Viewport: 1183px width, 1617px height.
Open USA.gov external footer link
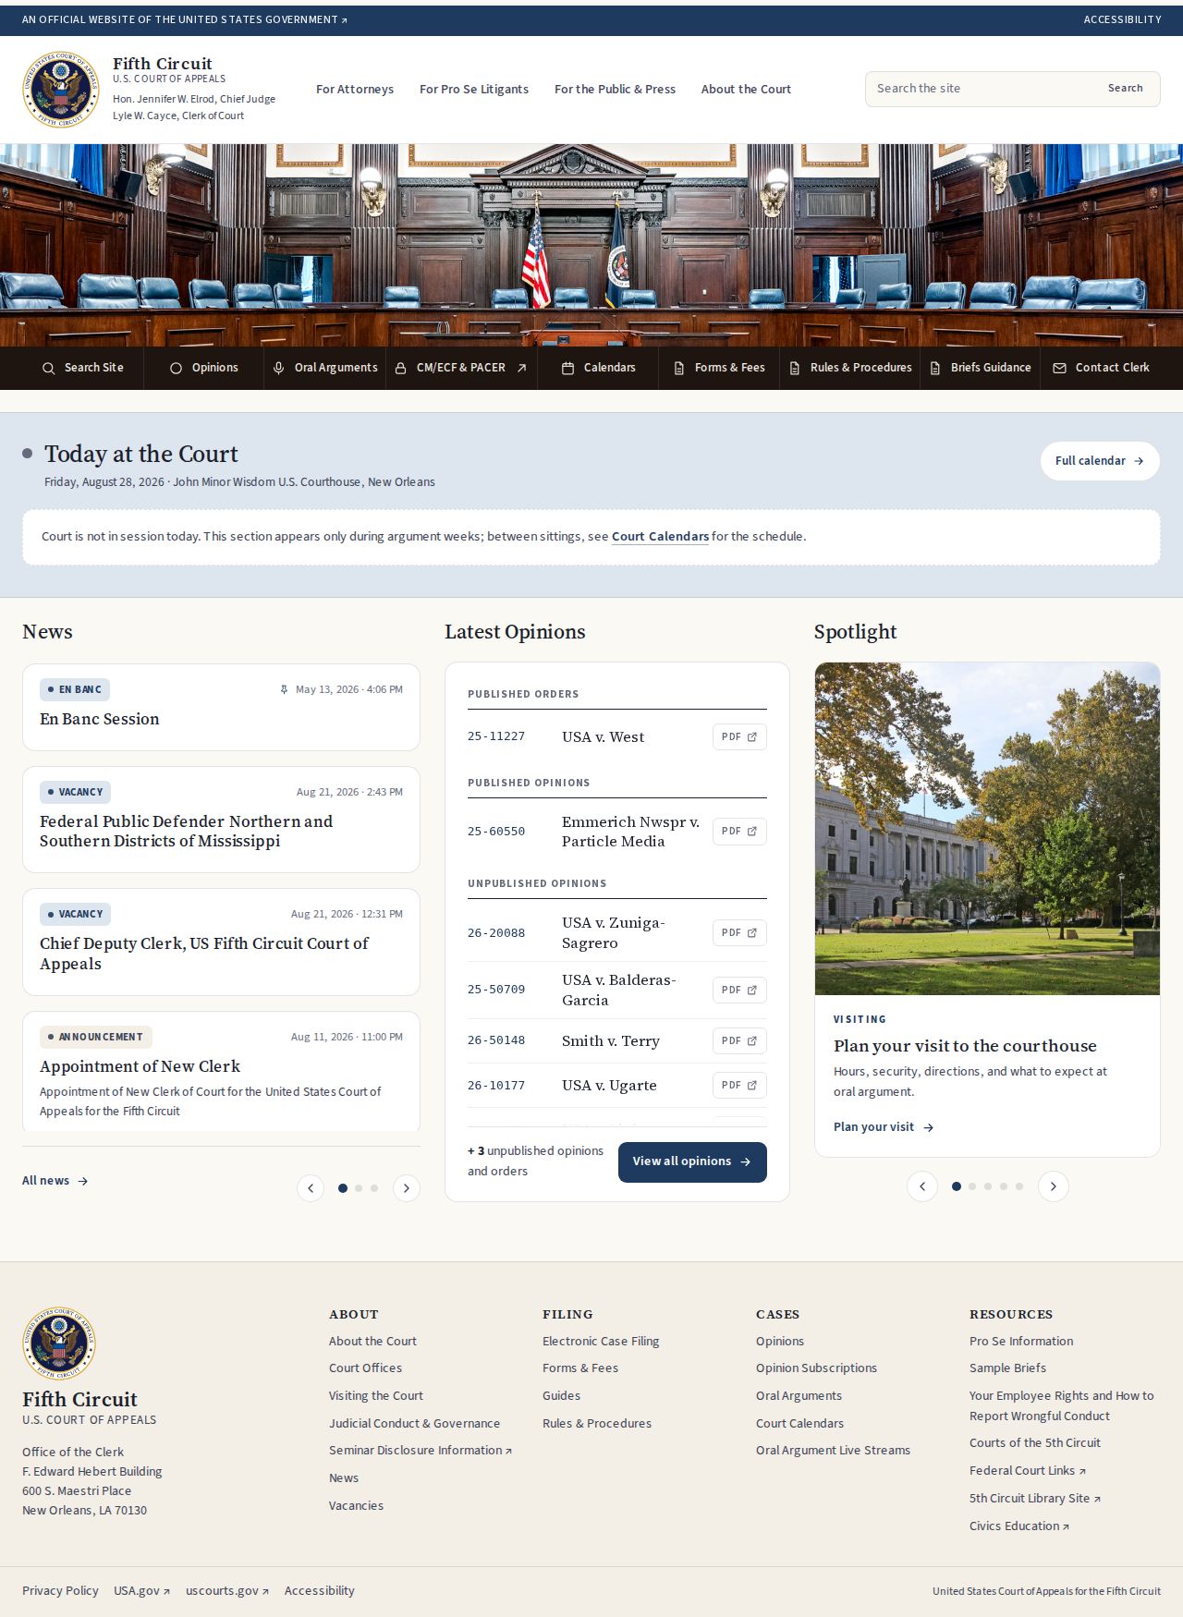pos(141,1590)
